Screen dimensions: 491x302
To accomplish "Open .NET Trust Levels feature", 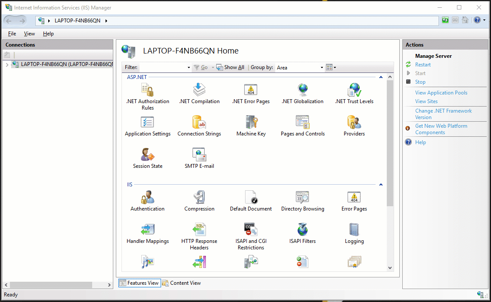I will [x=354, y=94].
